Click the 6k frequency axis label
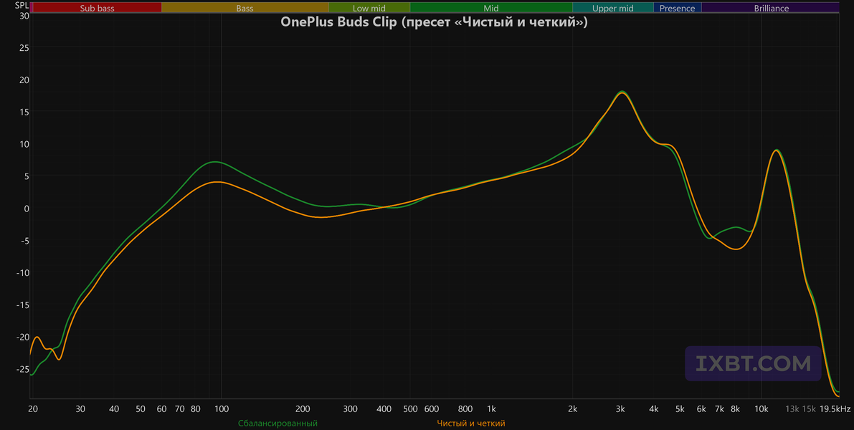 [701, 409]
